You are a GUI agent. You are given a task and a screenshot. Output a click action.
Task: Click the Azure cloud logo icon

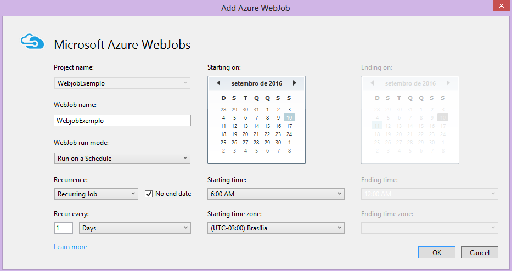point(32,42)
